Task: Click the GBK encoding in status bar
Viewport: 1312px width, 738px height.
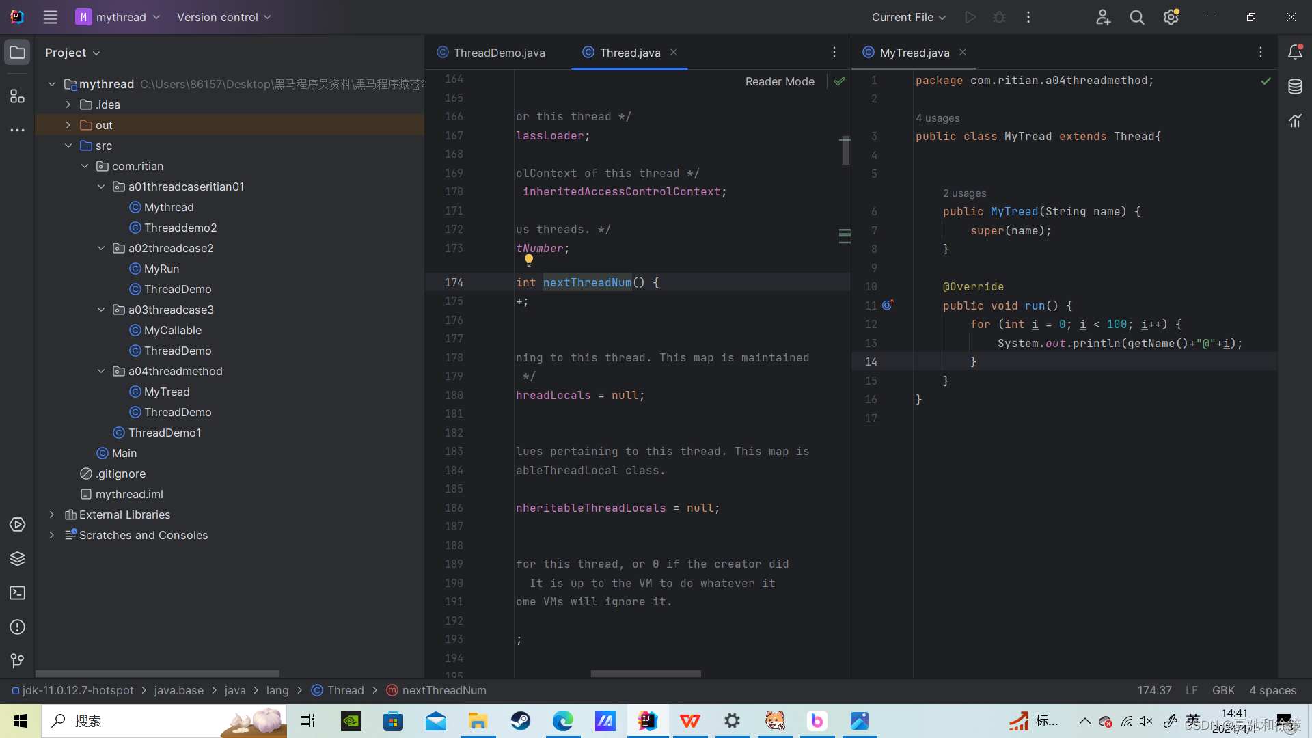Action: click(1223, 690)
